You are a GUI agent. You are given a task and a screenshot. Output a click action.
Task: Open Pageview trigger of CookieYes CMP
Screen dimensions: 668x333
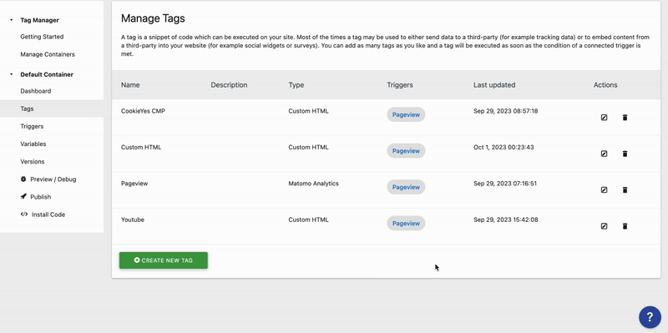(x=406, y=114)
